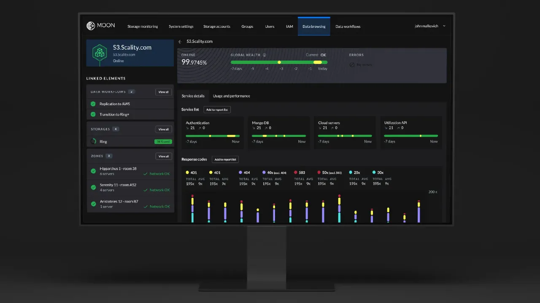540x303 pixels.
Task: Switch to the Usage and performance tab
Action: pyautogui.click(x=231, y=96)
